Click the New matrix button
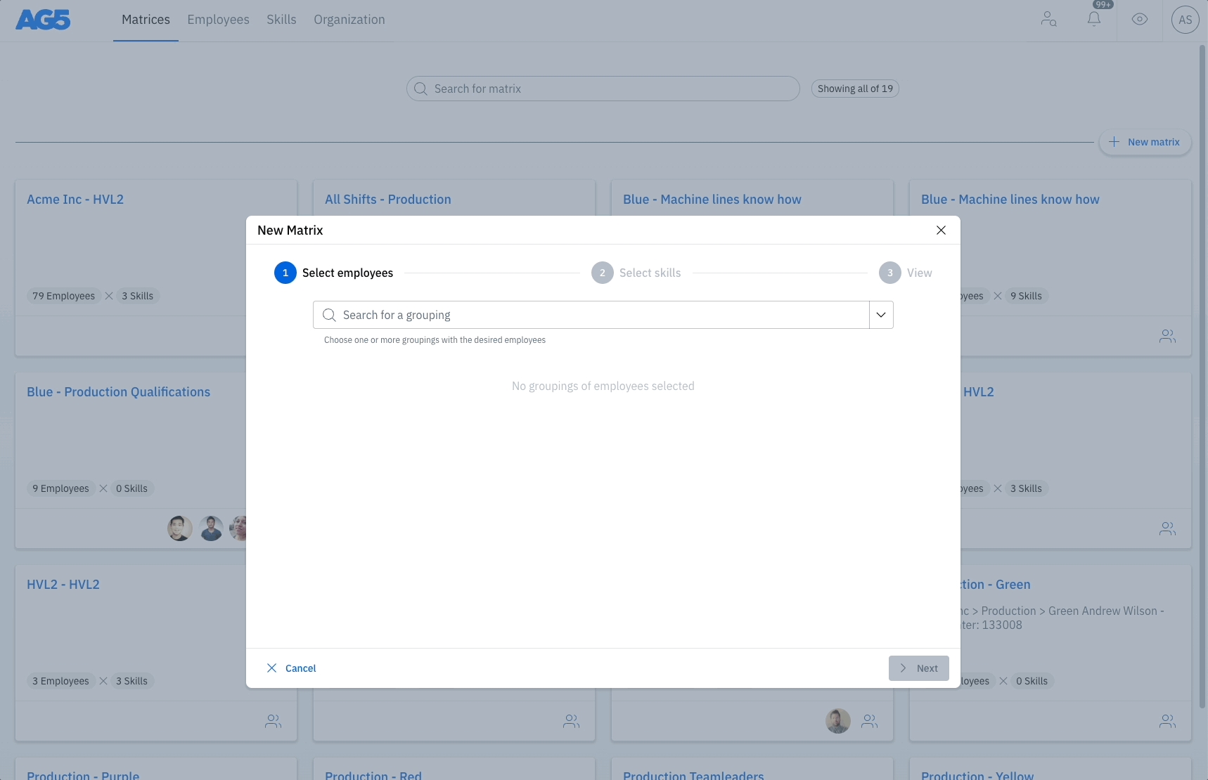The width and height of the screenshot is (1208, 780). click(x=1145, y=142)
